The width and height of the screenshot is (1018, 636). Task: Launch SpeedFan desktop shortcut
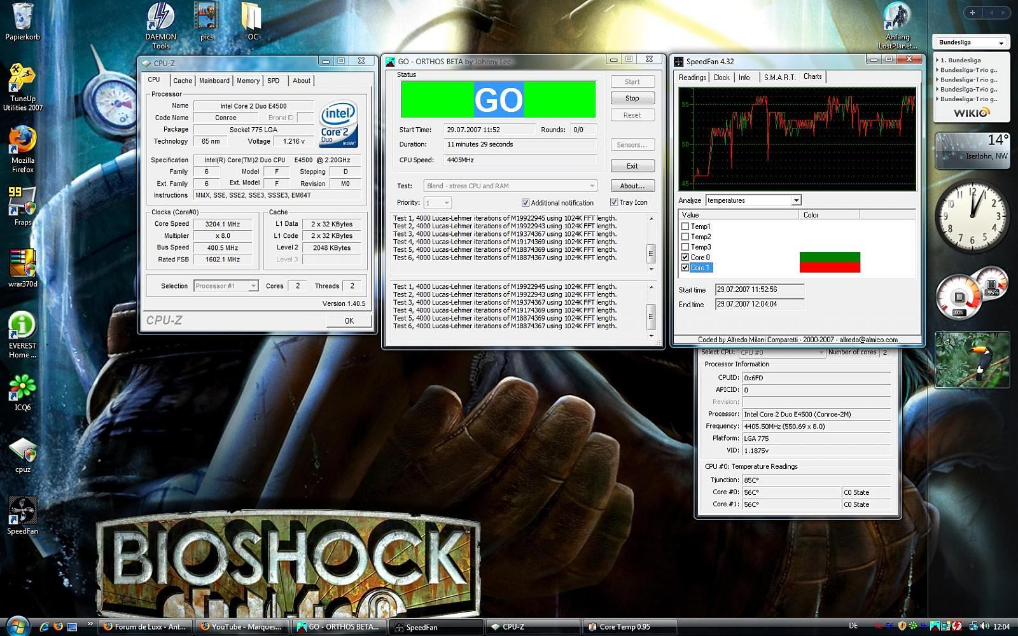[22, 516]
